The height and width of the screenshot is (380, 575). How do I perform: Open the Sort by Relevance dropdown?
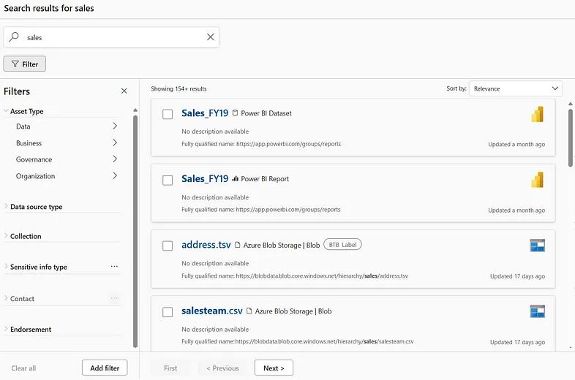pos(515,88)
